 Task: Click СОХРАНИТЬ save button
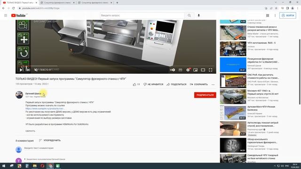tap(198, 84)
